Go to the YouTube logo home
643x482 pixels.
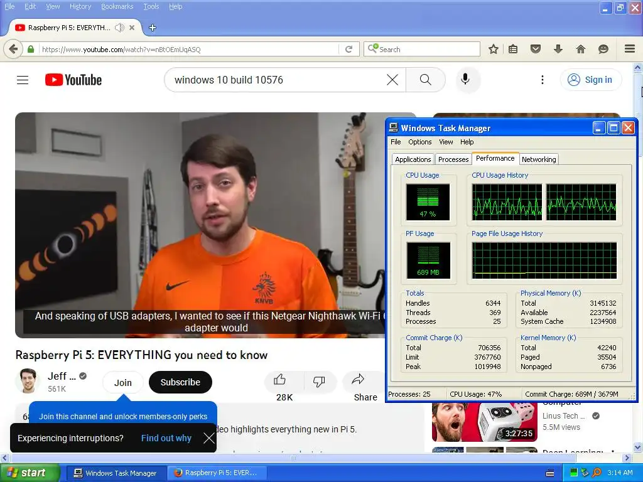click(x=73, y=80)
